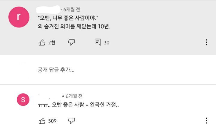The width and height of the screenshot is (216, 136).
Task: Open the replies icon showing 30
Action: tap(97, 42)
